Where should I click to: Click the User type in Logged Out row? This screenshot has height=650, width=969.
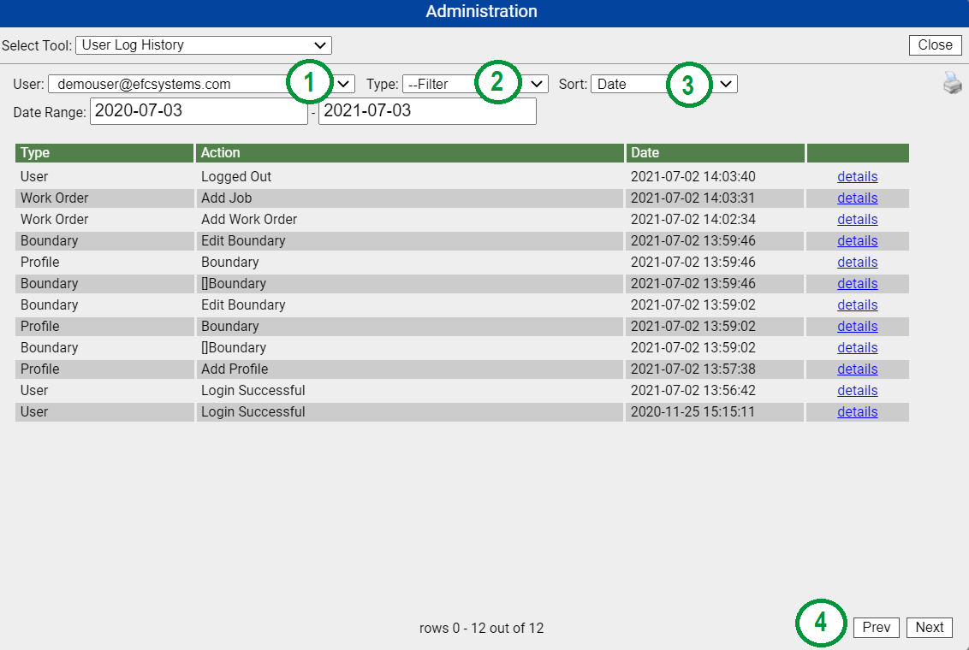[x=34, y=176]
